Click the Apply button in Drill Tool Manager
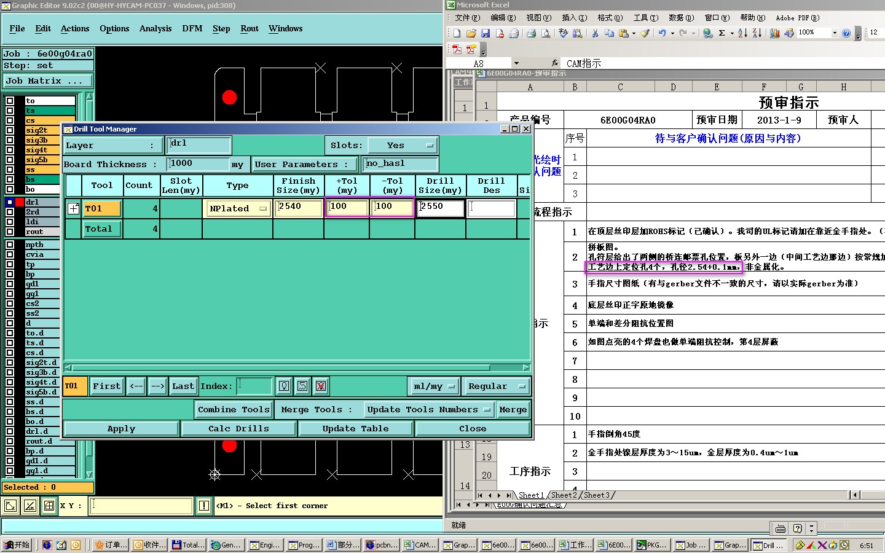The image size is (885, 553). [x=121, y=428]
